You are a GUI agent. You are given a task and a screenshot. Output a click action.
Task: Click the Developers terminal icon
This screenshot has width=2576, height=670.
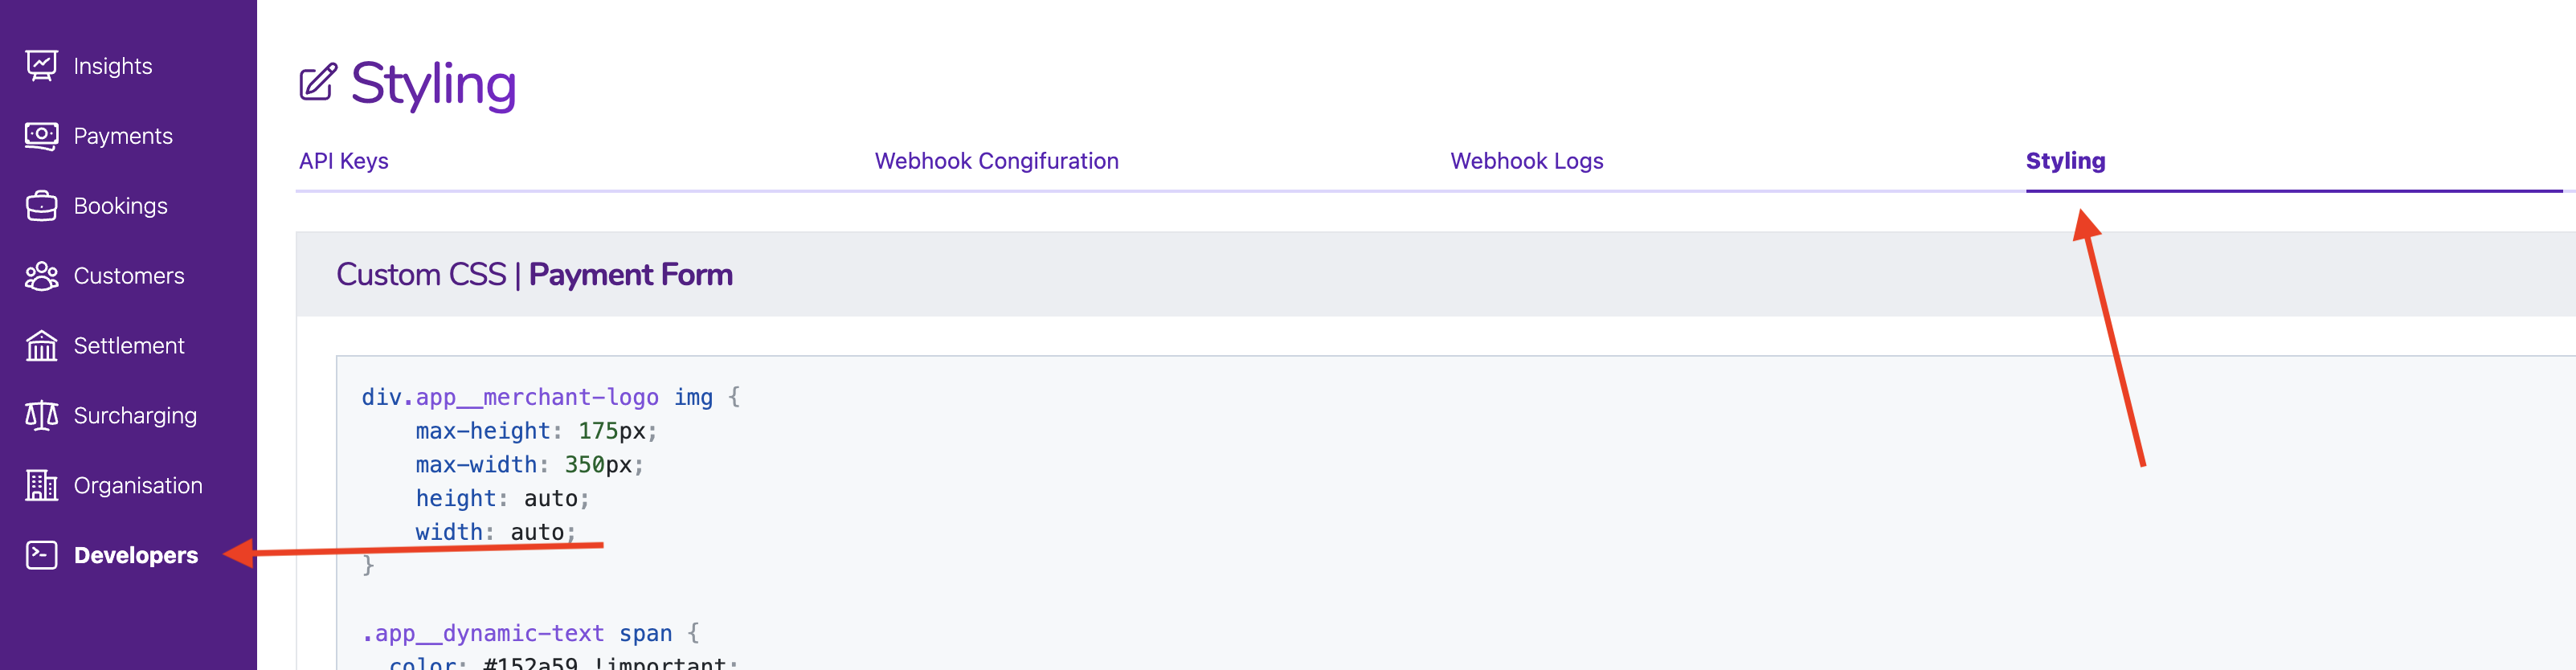pyautogui.click(x=41, y=555)
